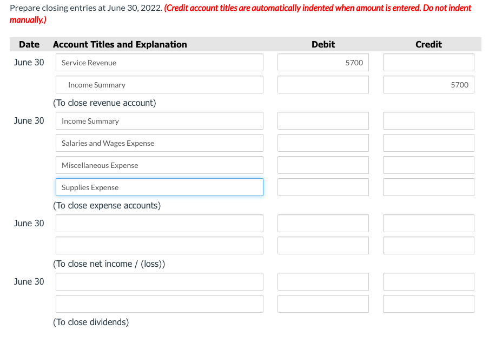The width and height of the screenshot is (489, 337).
Task: Select the Salaries and Wages Expense field
Action: (159, 143)
